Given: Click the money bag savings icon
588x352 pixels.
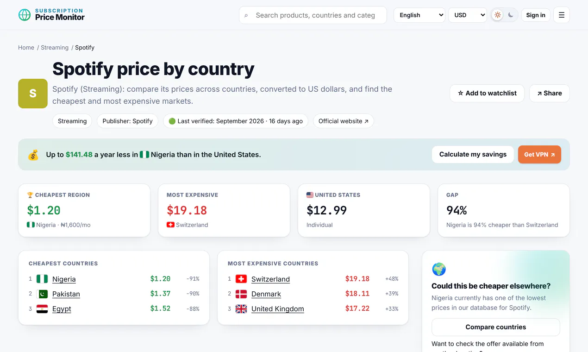Looking at the screenshot, I should 33,155.
